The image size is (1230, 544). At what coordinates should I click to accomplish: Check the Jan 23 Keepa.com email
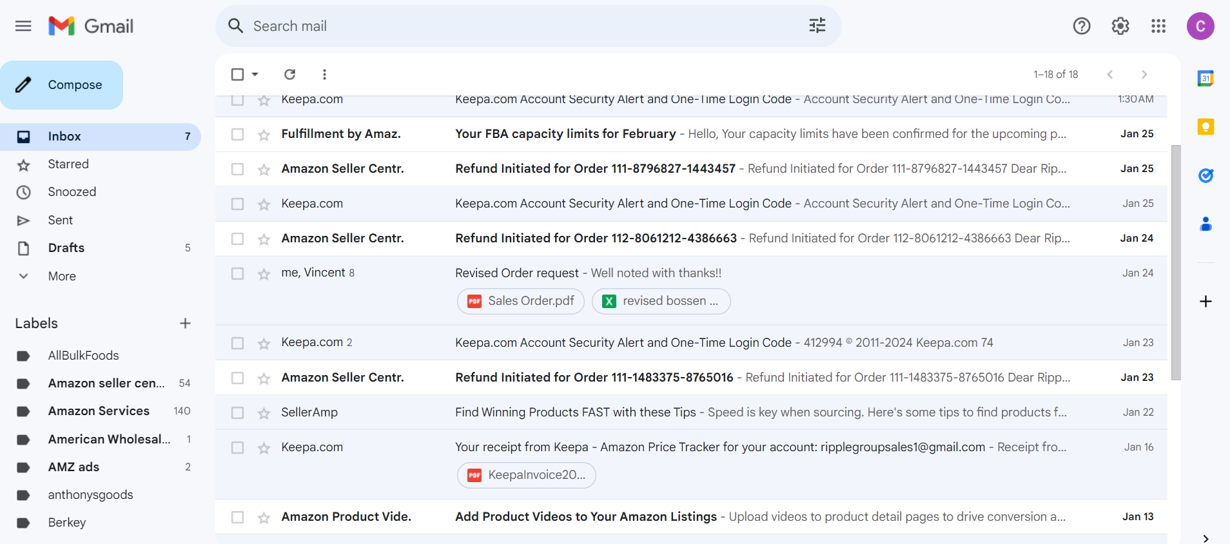coord(237,343)
